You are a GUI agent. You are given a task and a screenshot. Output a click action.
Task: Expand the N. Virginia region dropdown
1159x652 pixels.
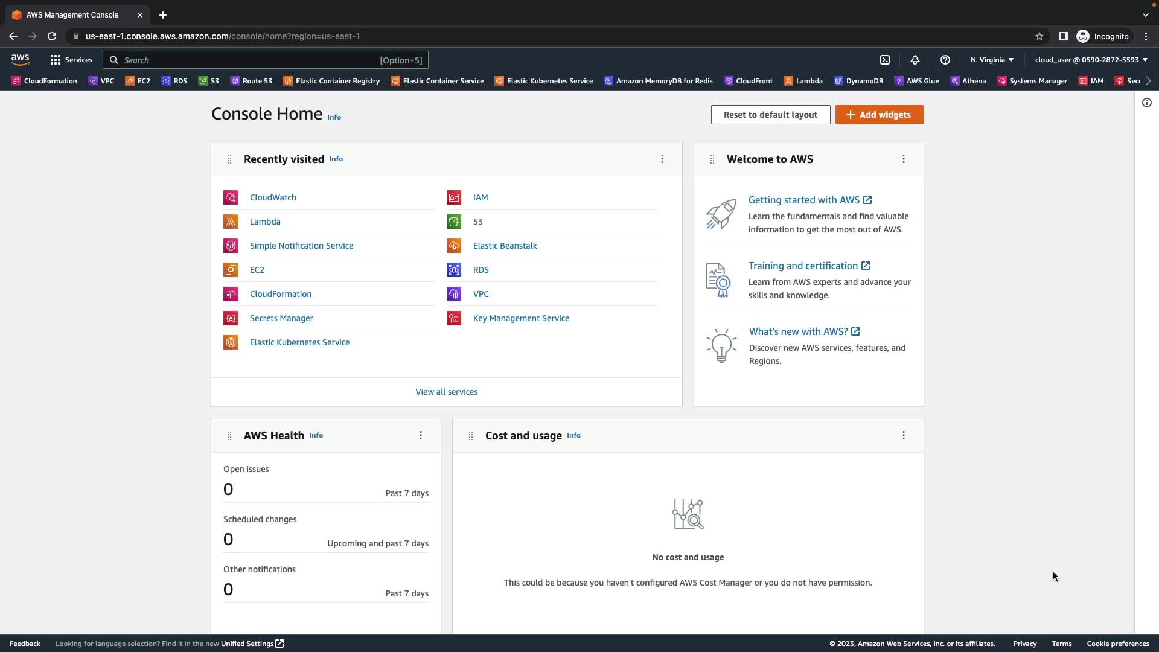tap(992, 60)
